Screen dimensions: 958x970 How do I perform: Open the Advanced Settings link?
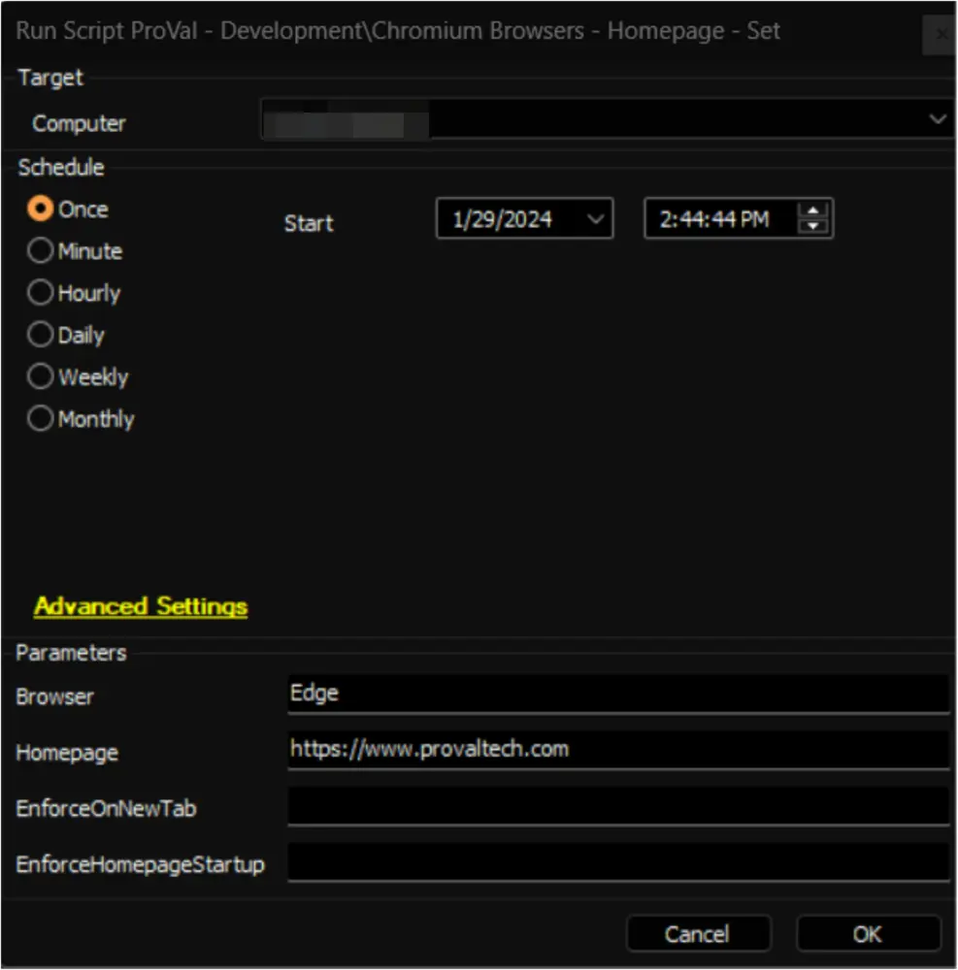141,606
